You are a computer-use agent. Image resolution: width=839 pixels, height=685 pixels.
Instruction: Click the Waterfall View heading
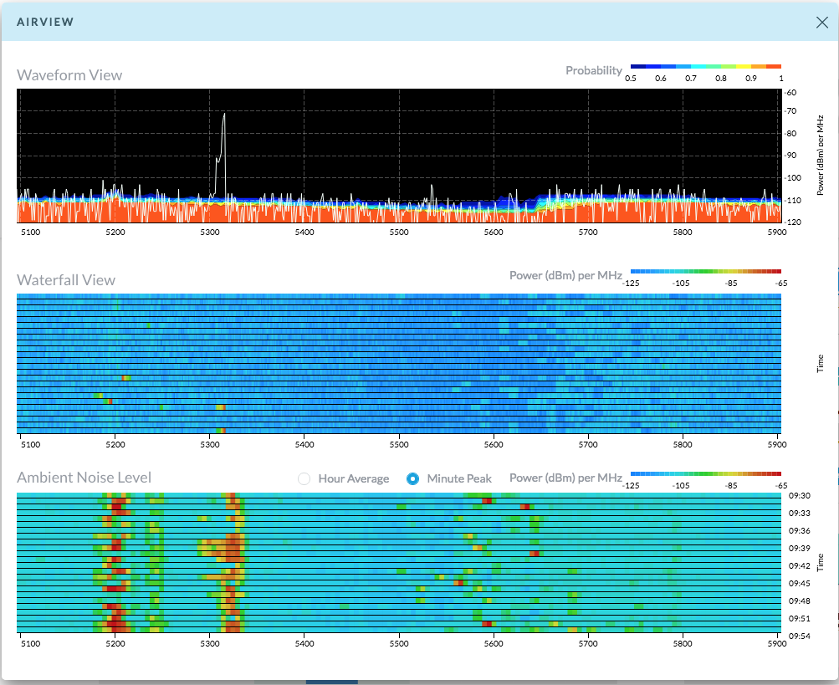(x=66, y=280)
